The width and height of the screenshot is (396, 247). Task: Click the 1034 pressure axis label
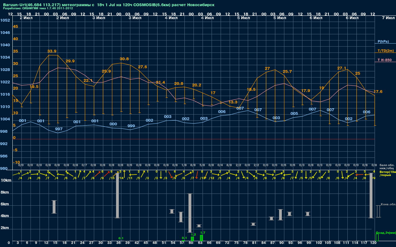click(5, 57)
